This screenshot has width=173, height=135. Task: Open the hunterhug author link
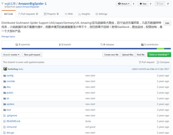pyautogui.click(x=13, y=69)
